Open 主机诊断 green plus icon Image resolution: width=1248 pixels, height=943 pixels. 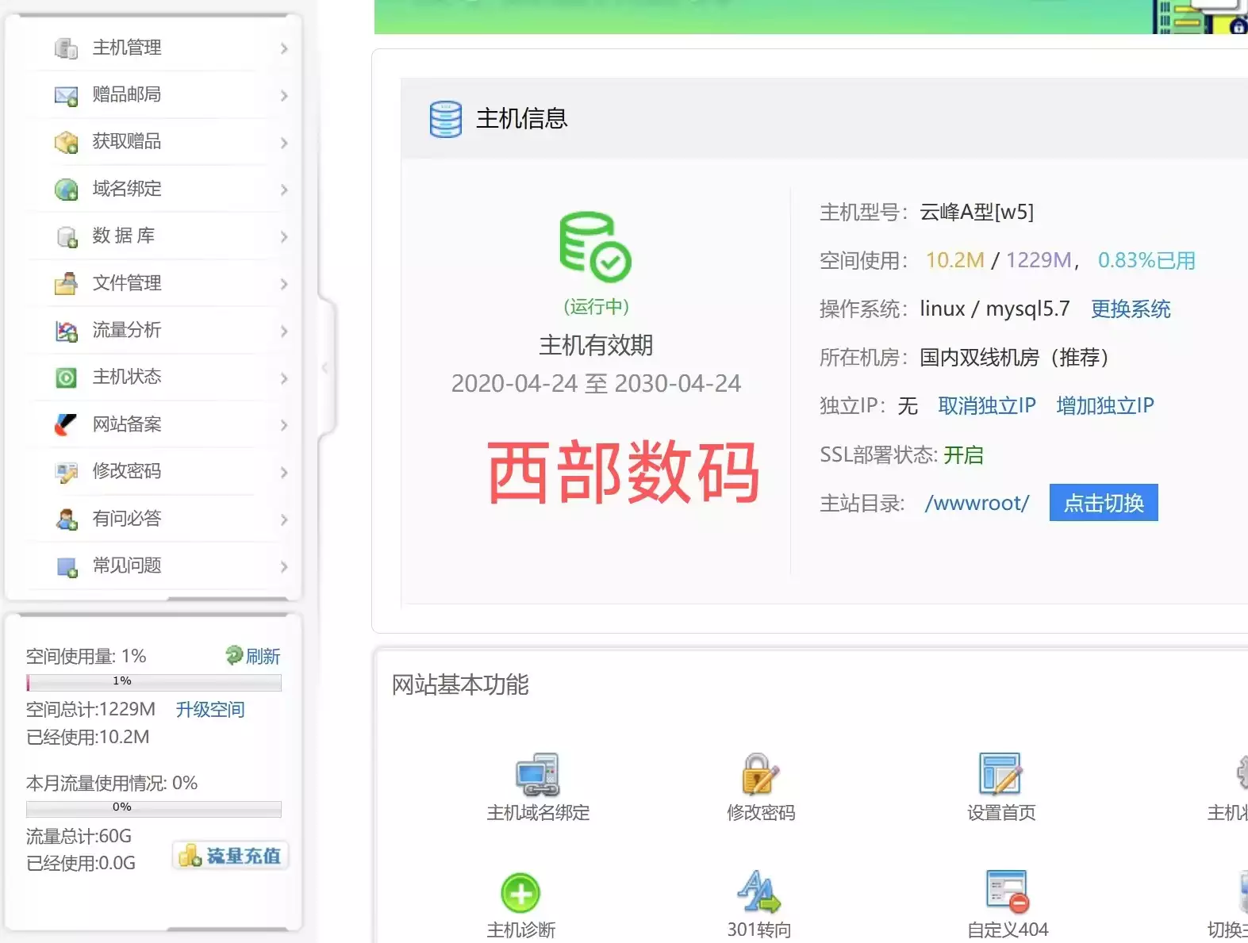point(520,893)
